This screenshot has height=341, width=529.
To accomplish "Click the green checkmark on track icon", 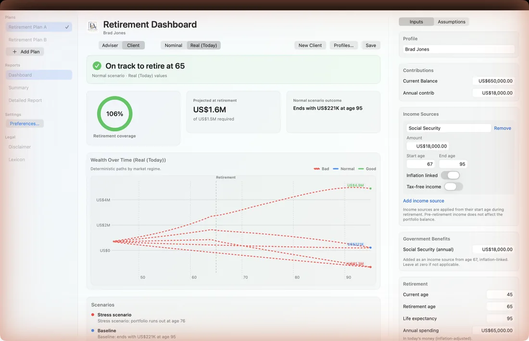I will (x=97, y=66).
